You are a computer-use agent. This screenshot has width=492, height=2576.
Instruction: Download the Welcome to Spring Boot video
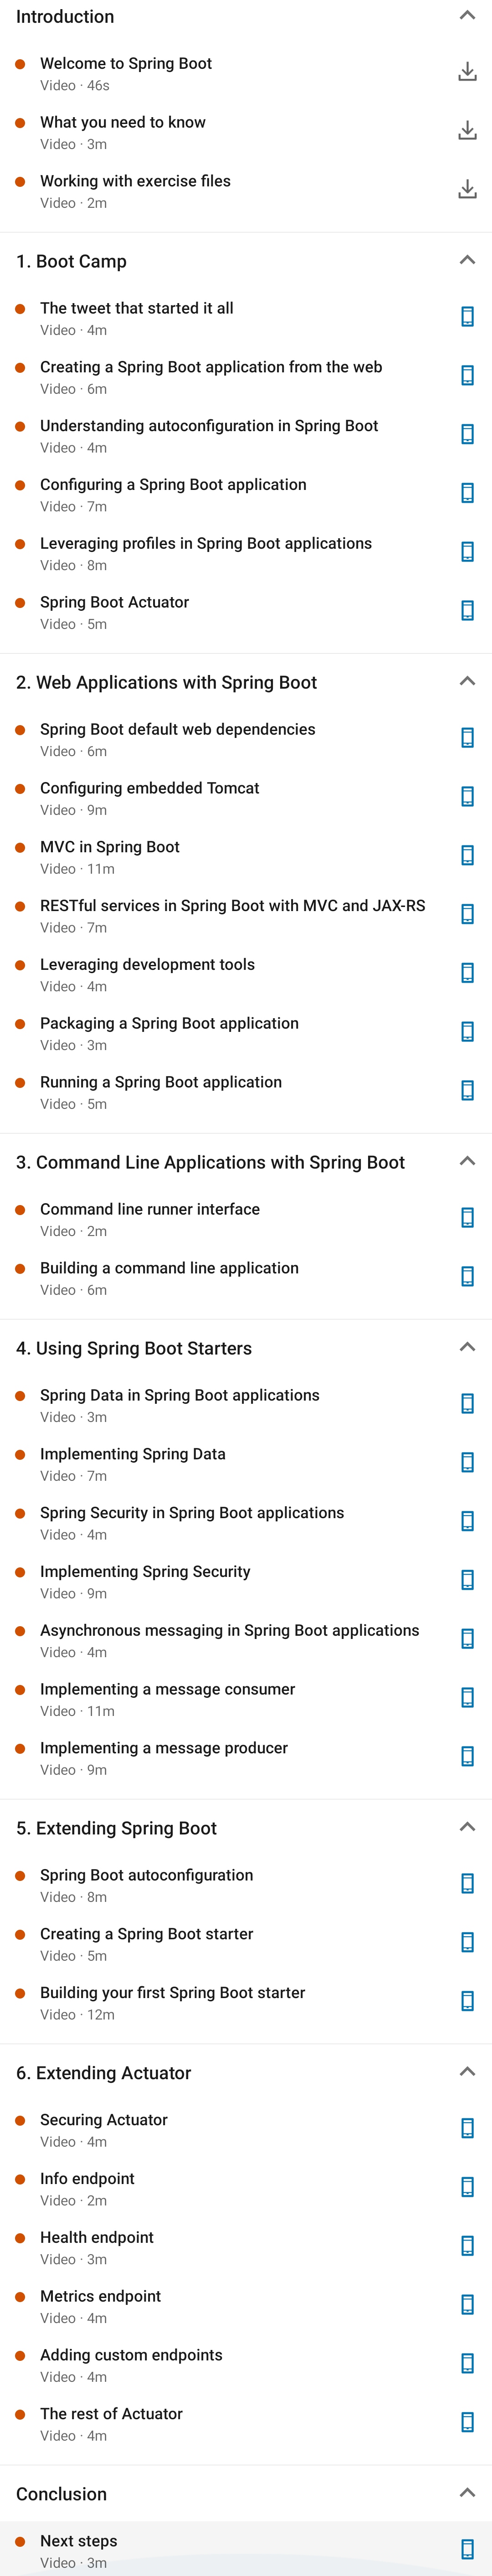[467, 72]
